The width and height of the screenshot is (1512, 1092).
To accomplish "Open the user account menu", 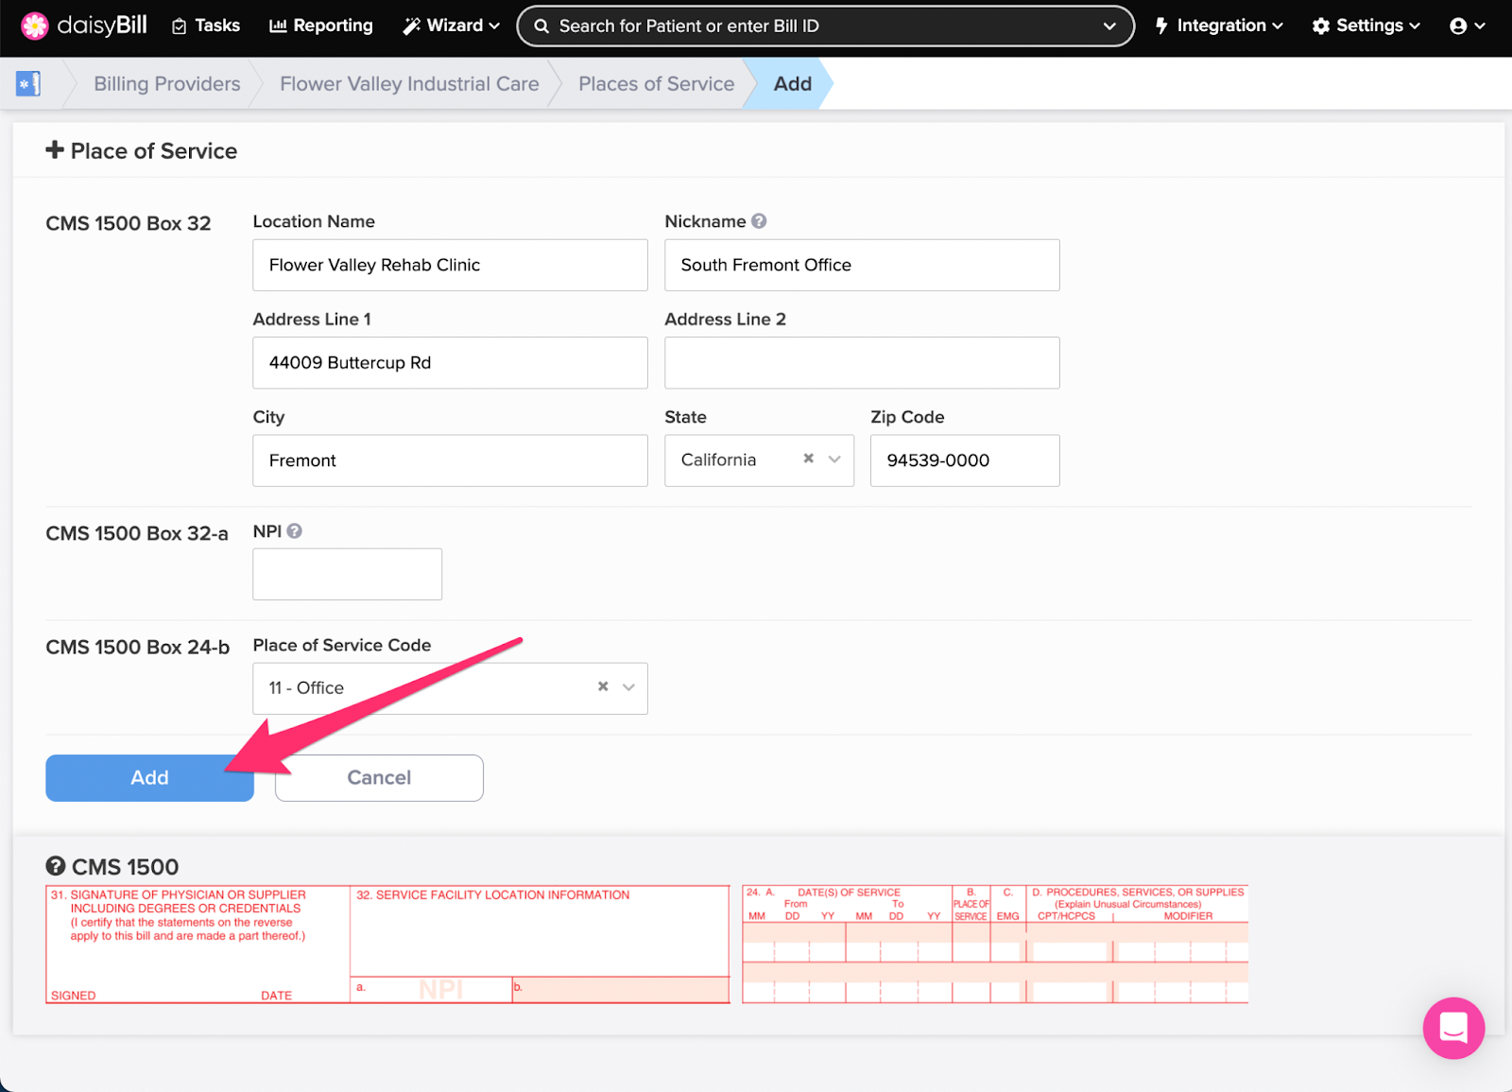I will [x=1468, y=26].
